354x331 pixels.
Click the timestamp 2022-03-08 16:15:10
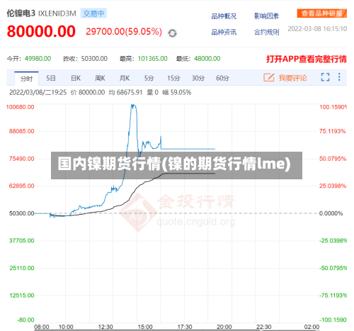(317, 29)
